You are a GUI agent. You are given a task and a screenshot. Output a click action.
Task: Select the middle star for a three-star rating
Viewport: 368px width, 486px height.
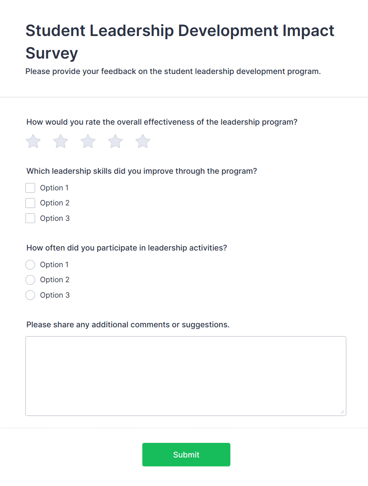pos(87,141)
